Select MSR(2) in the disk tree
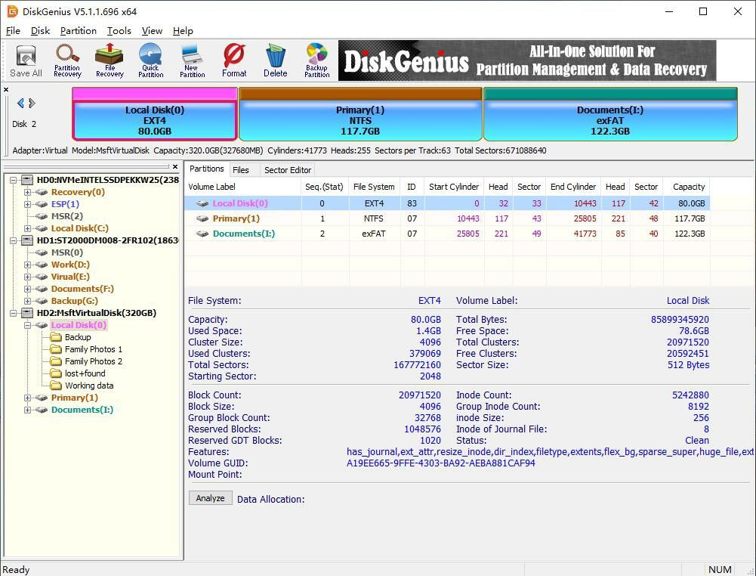The image size is (756, 576). 67,216
